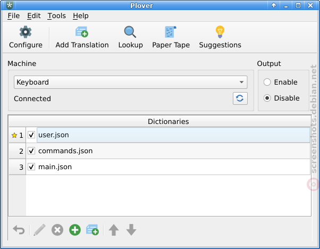
Task: Click the undo arrow below the dictionaries
Action: [x=19, y=230]
